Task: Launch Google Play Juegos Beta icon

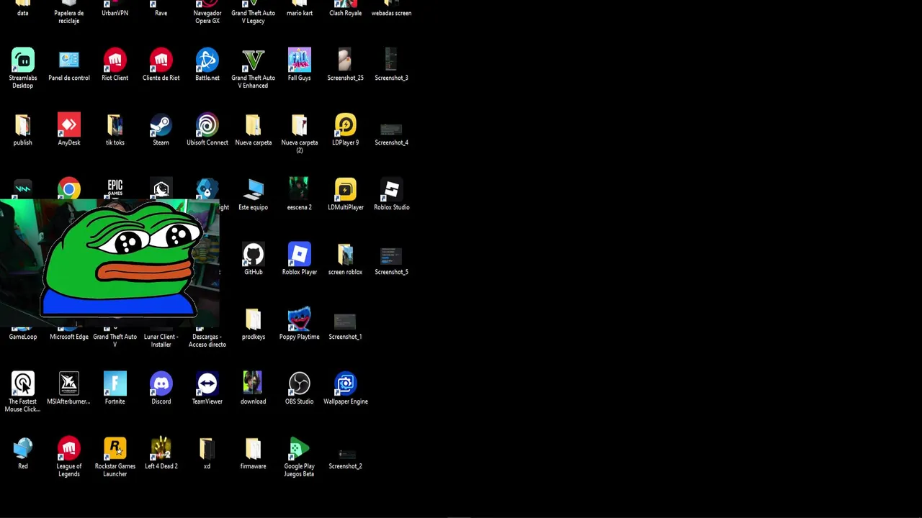Action: (299, 449)
